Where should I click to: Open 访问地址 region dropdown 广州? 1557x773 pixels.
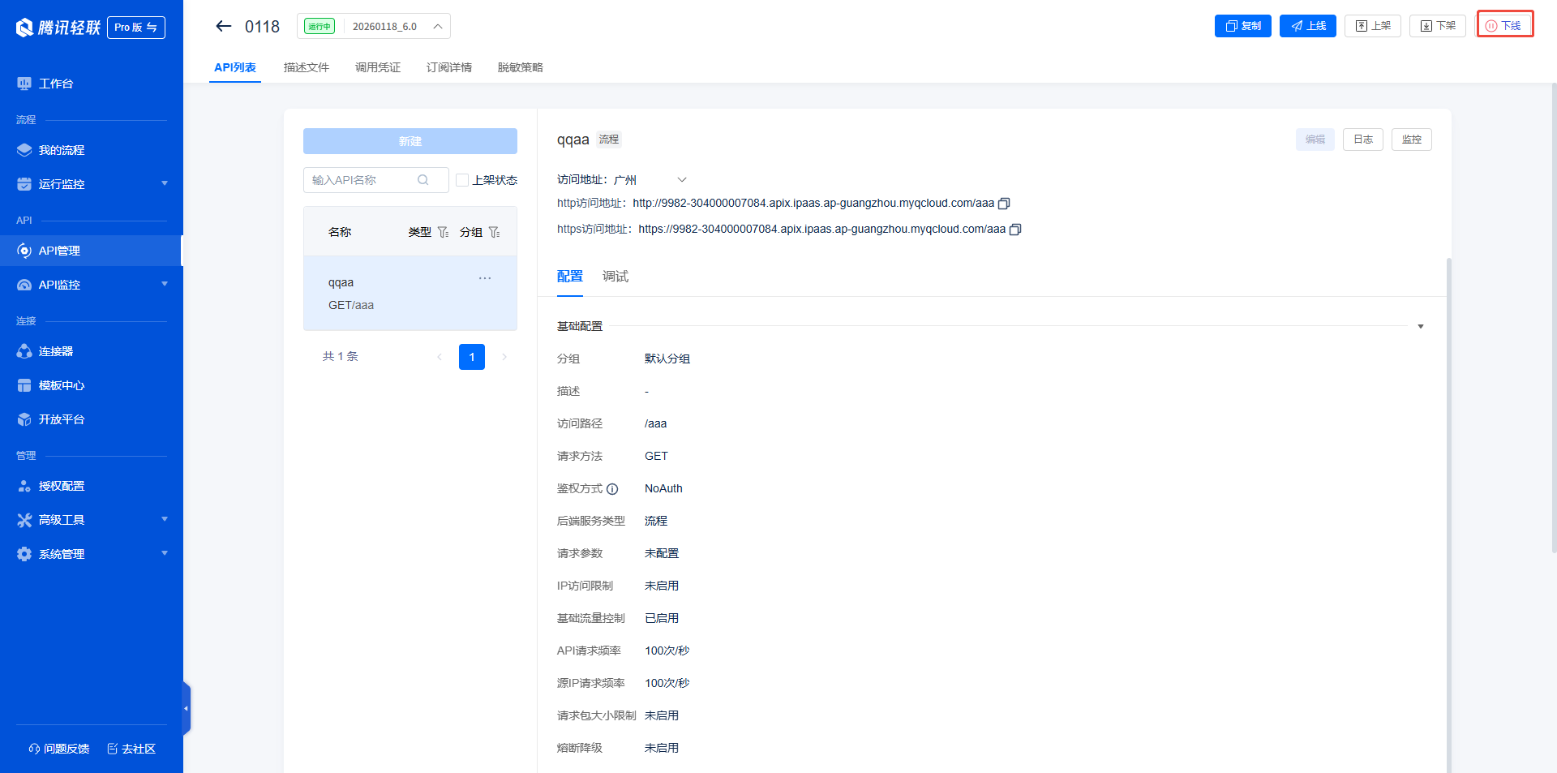tap(650, 179)
